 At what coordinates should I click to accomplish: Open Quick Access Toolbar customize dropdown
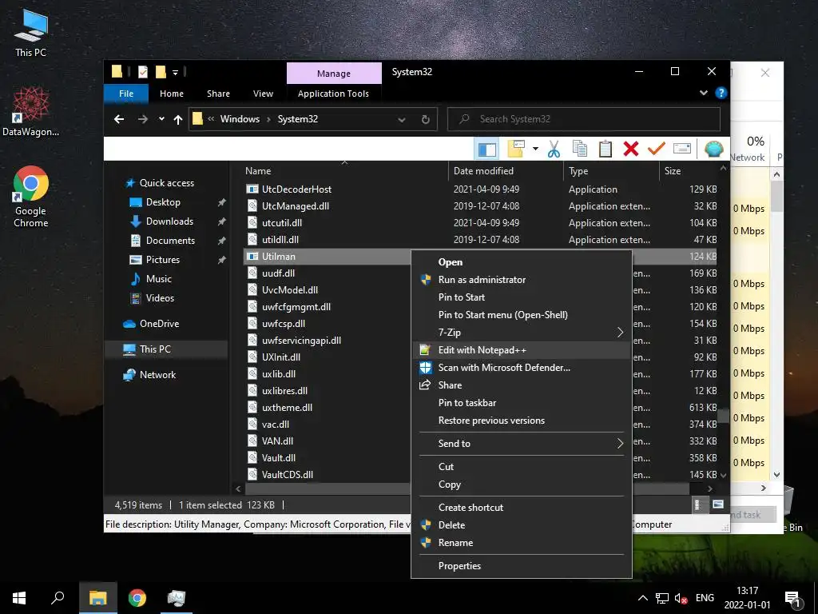point(175,73)
